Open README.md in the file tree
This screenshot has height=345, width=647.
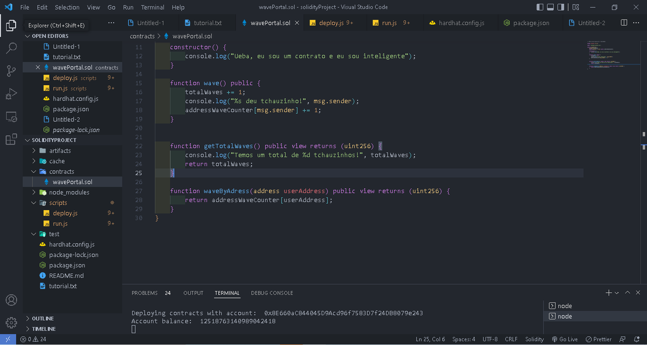point(66,276)
